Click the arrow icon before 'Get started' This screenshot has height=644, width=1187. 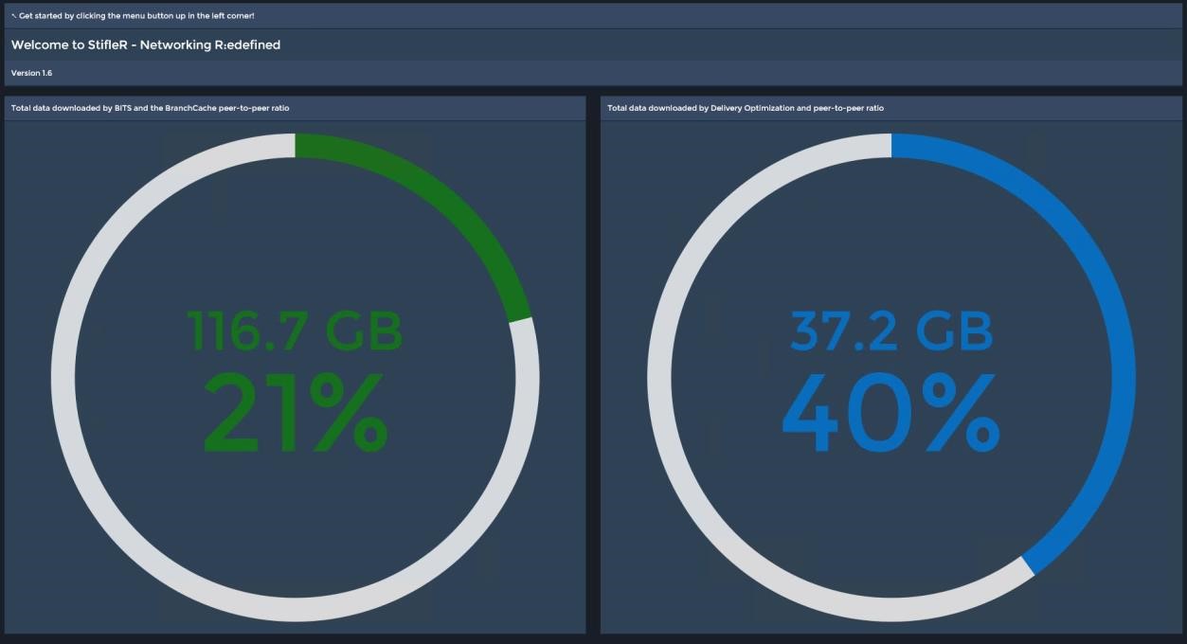click(x=14, y=16)
